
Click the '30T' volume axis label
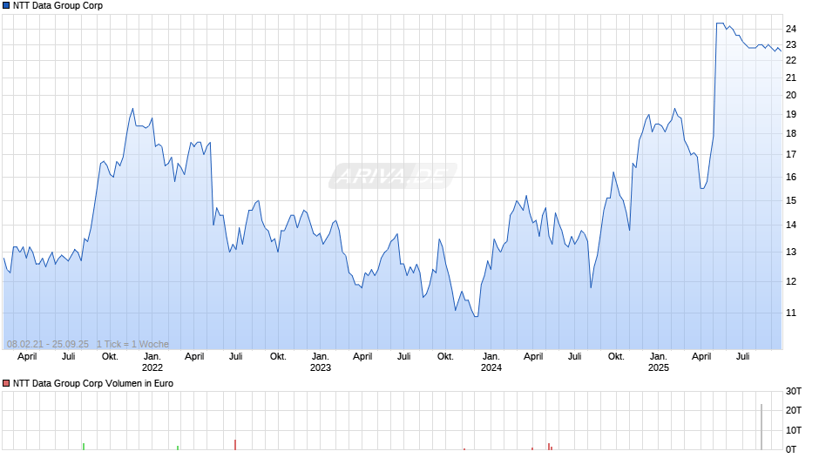794,391
